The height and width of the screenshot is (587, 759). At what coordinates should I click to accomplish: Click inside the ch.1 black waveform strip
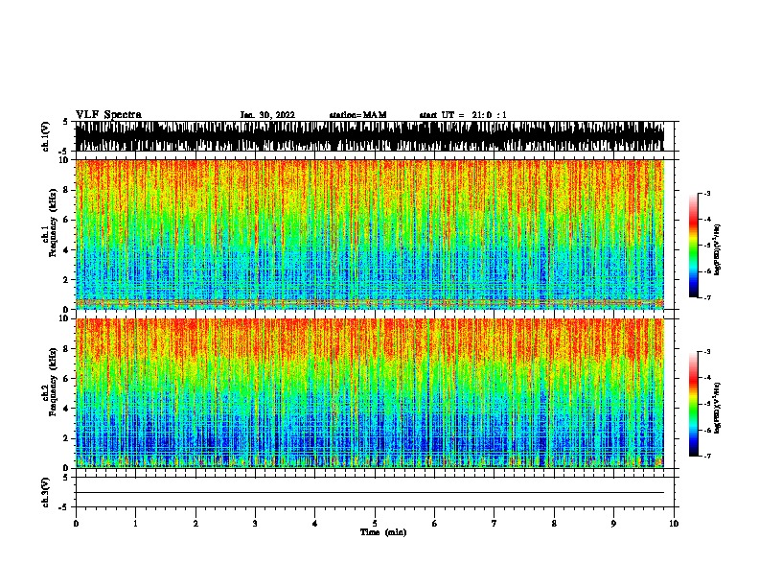(369, 136)
